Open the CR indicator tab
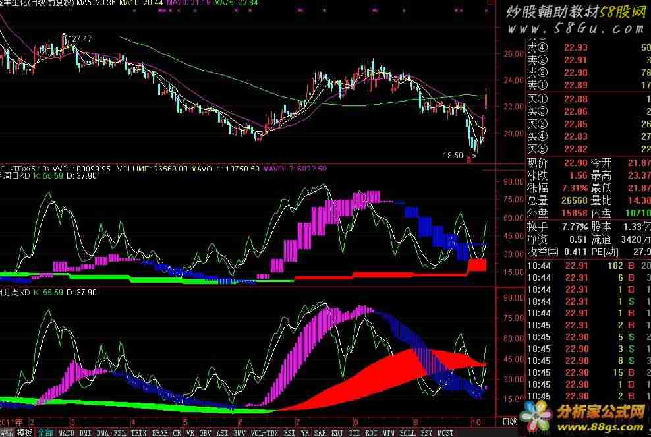651x437 pixels. (x=177, y=433)
